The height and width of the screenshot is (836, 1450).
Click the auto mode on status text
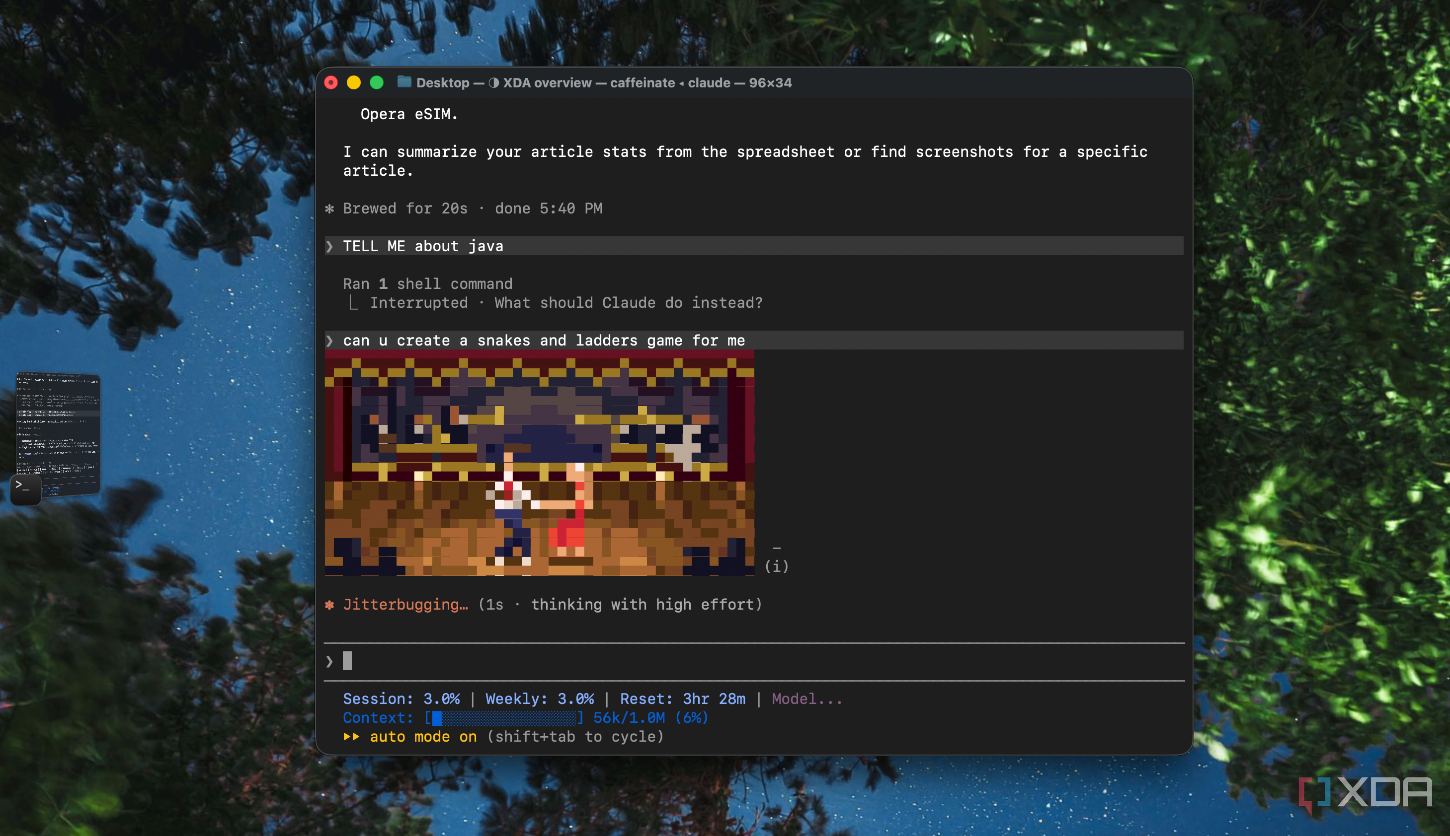423,737
